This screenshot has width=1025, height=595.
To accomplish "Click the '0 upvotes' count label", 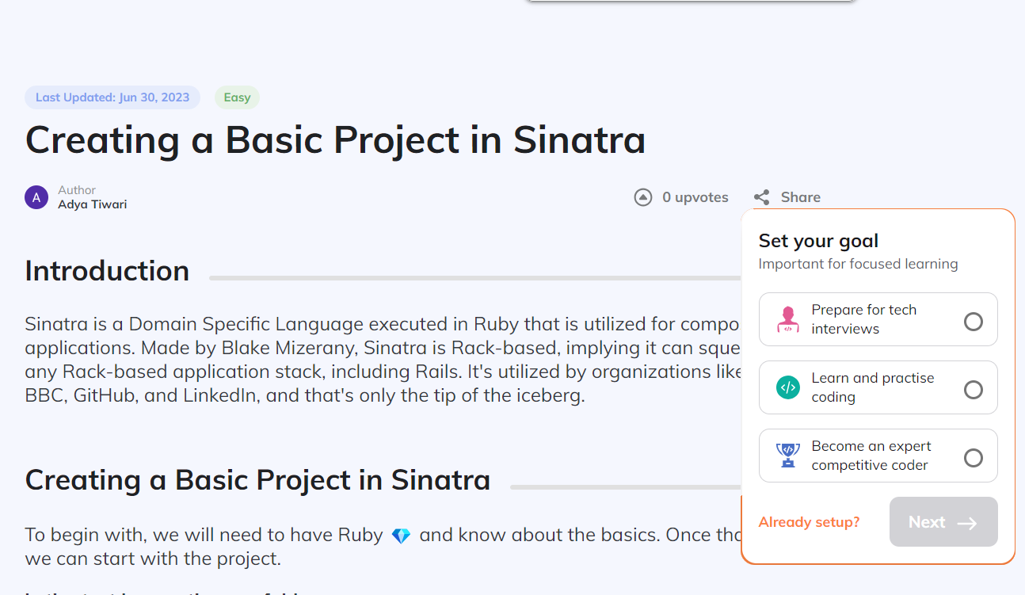I will [x=695, y=197].
